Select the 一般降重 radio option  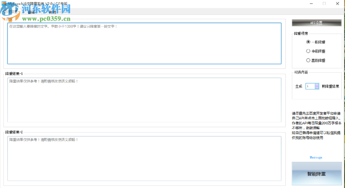315,42
